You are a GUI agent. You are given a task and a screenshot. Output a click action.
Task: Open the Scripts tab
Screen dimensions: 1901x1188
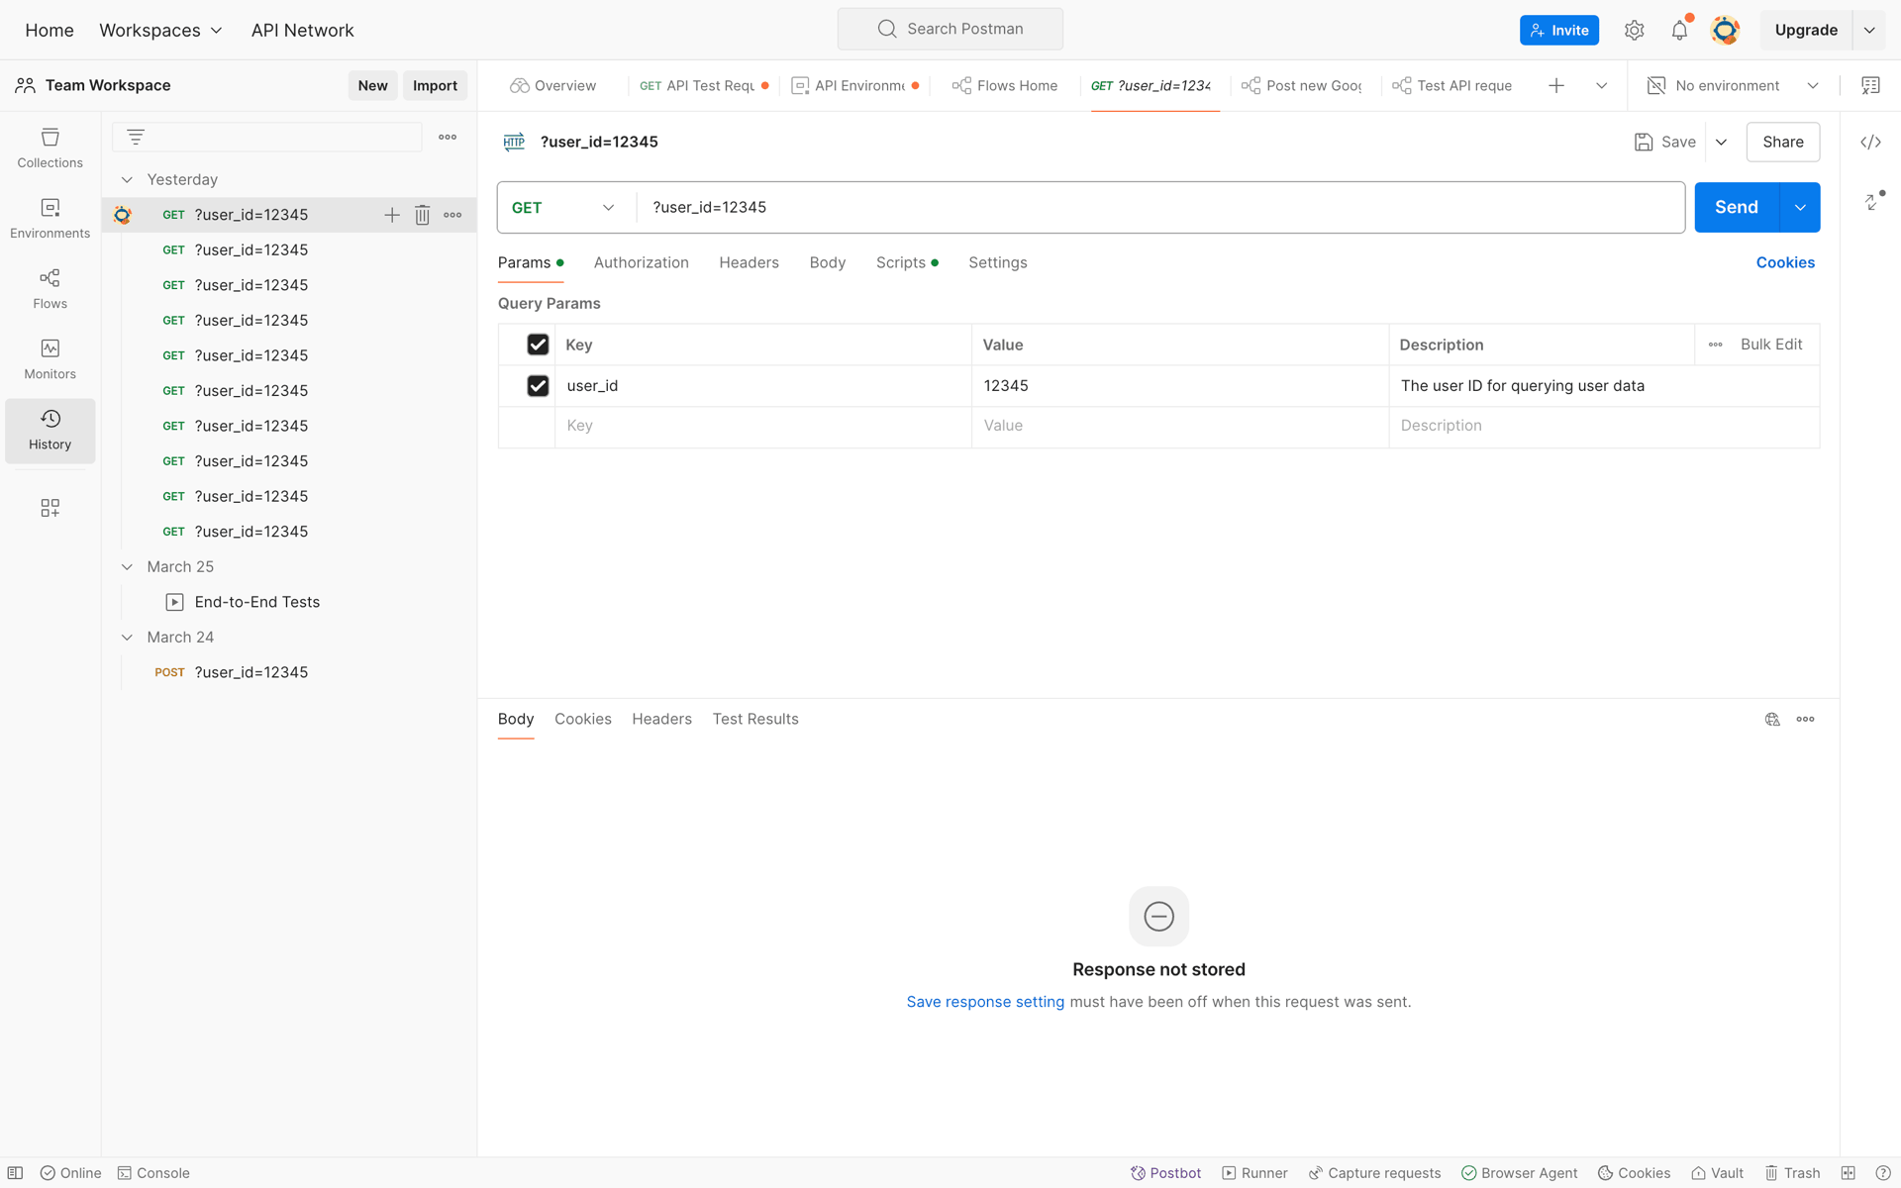[x=906, y=262]
